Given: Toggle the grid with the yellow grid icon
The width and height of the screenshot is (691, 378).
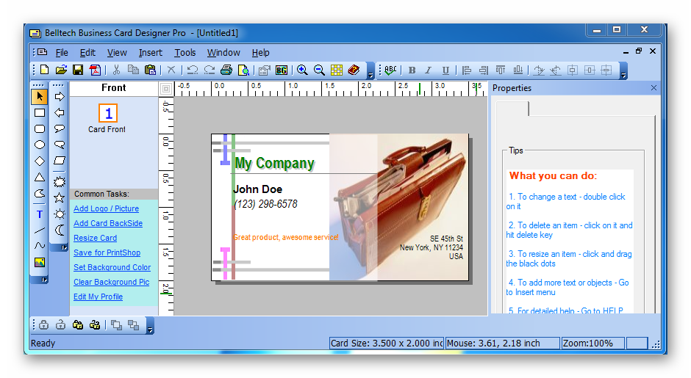Looking at the screenshot, I should point(337,70).
